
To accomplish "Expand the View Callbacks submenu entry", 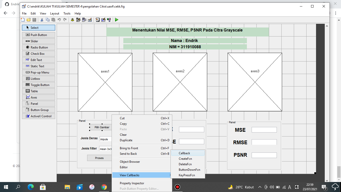I will [142, 175].
